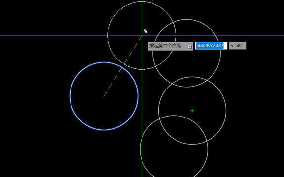Pick the dashed orange rubber-band line

(x=123, y=65)
